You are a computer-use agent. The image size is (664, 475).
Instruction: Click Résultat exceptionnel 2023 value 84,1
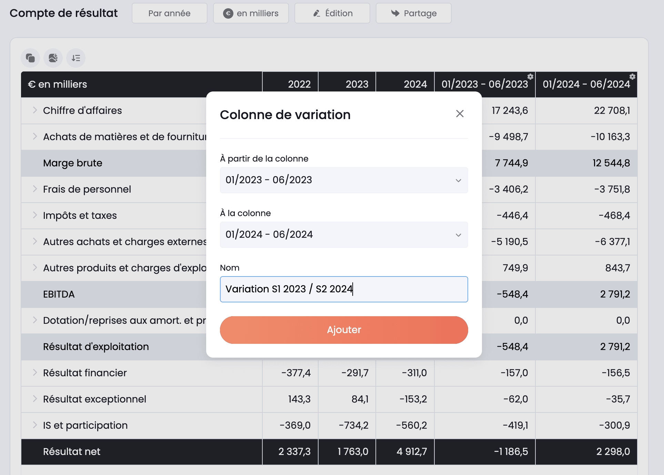(360, 399)
